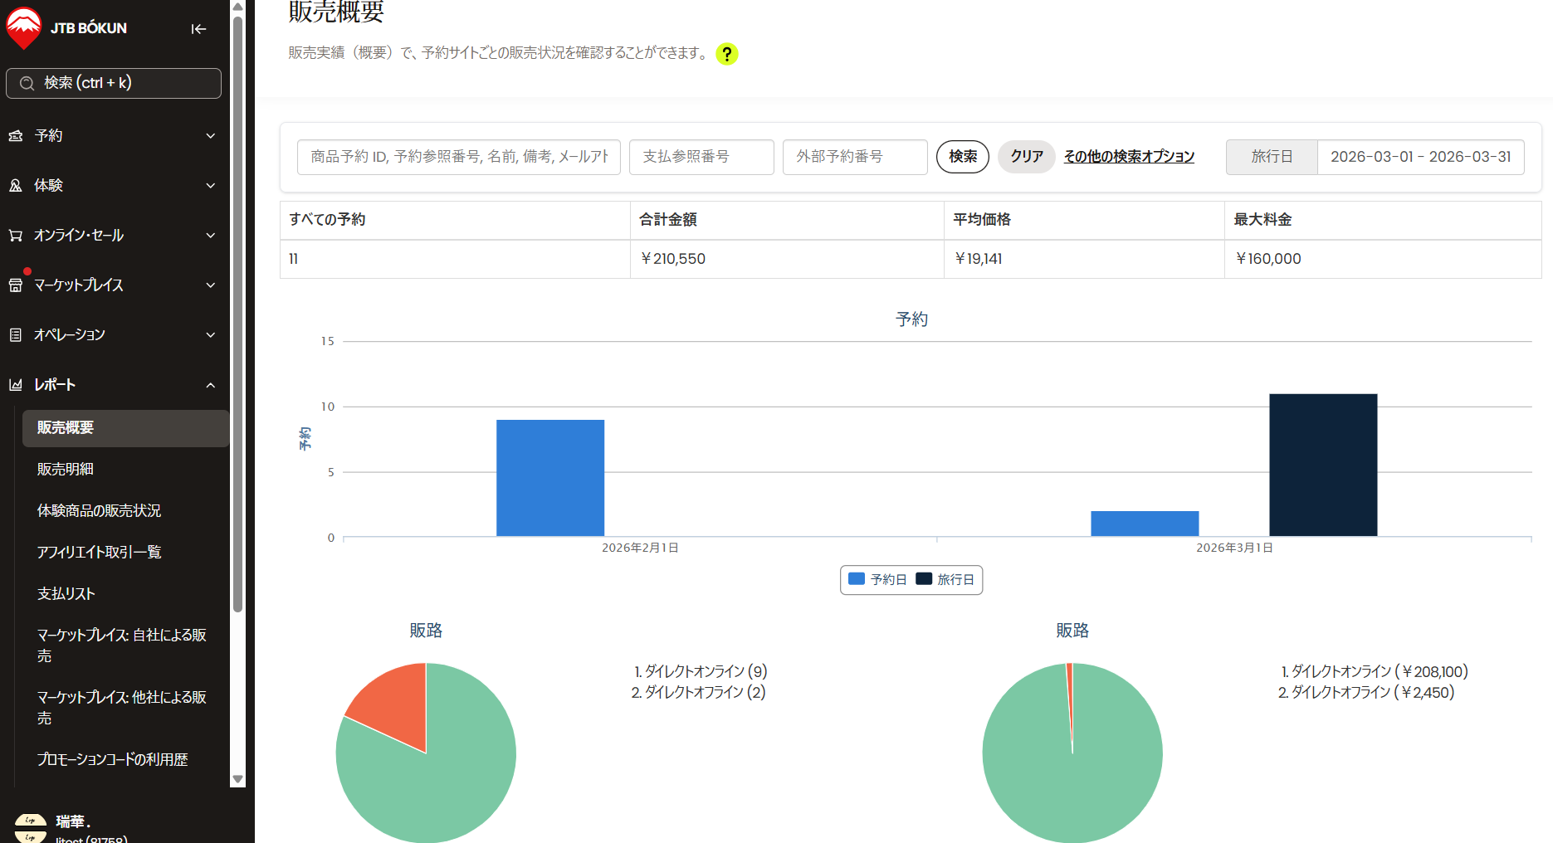Click the 支払参照番号 input field

click(701, 157)
